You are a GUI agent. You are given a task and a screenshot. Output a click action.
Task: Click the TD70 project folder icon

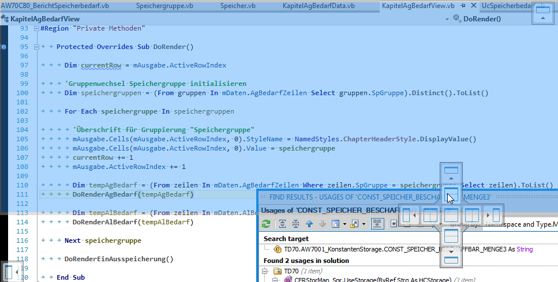click(277, 272)
